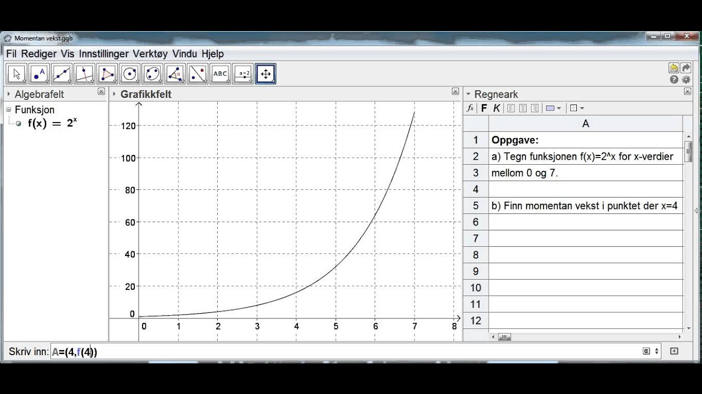Open the Help question mark icon
Image resolution: width=702 pixels, height=394 pixels.
674,80
